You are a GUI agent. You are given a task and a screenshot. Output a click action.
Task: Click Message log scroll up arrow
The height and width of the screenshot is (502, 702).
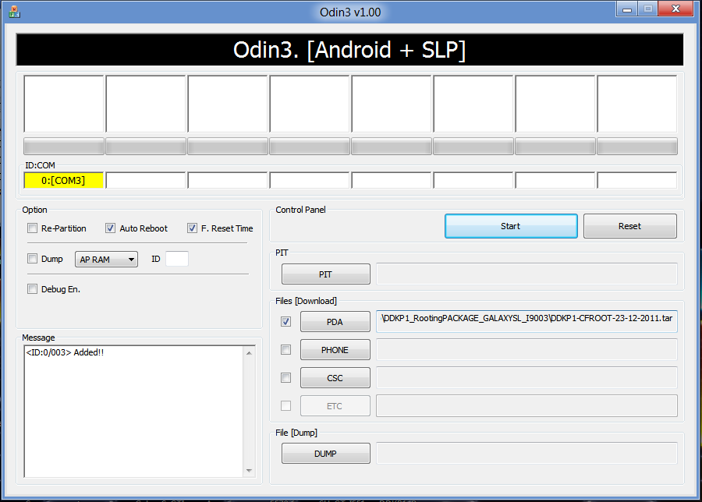[x=250, y=353]
